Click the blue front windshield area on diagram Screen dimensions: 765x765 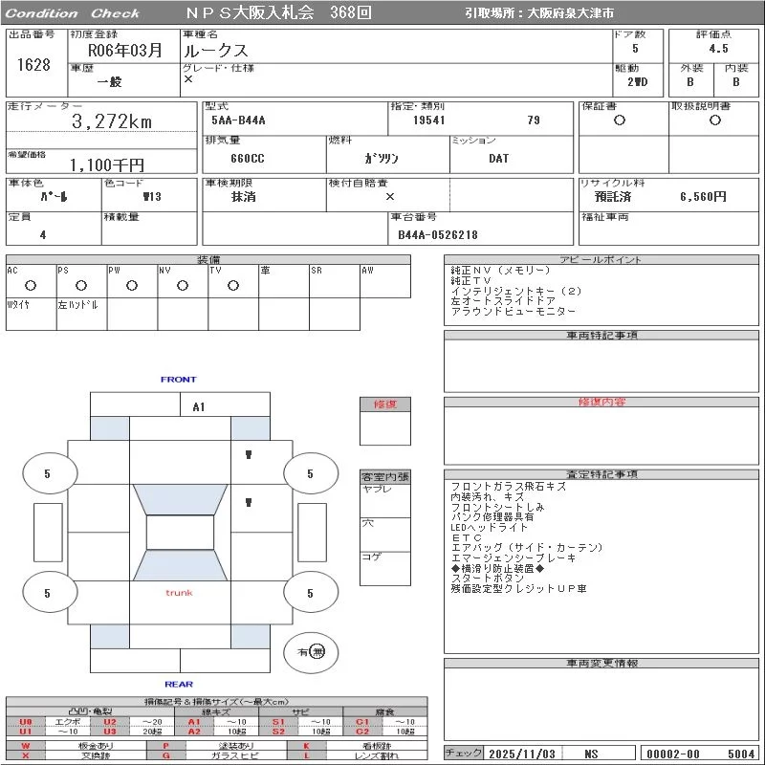(180, 501)
